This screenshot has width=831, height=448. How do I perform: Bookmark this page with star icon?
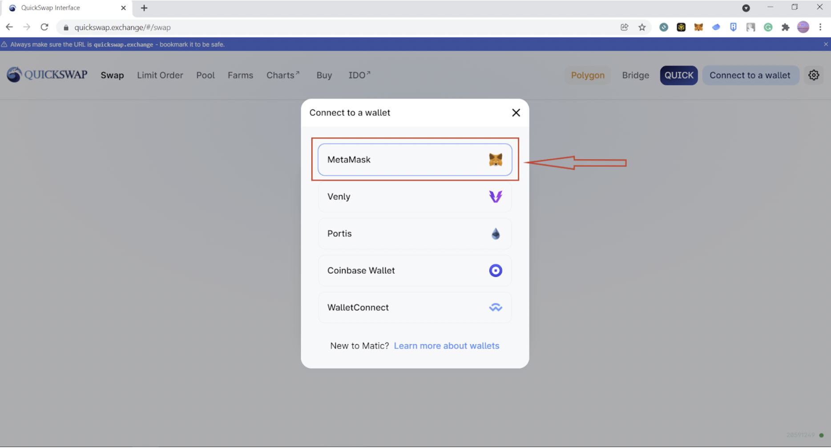point(642,27)
